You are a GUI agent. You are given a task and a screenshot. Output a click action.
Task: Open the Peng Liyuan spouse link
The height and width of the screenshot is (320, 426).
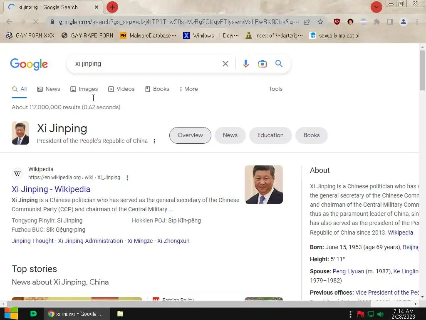(348, 271)
